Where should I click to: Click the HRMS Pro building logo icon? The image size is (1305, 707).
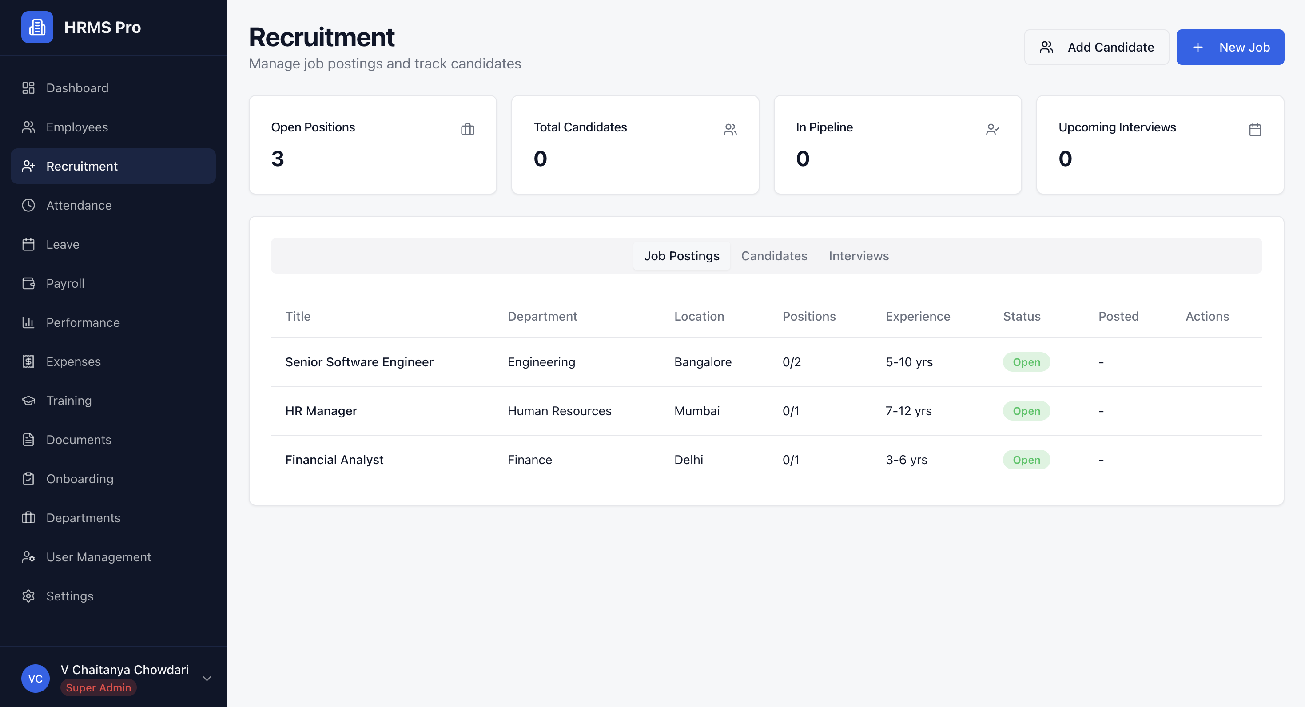(37, 27)
